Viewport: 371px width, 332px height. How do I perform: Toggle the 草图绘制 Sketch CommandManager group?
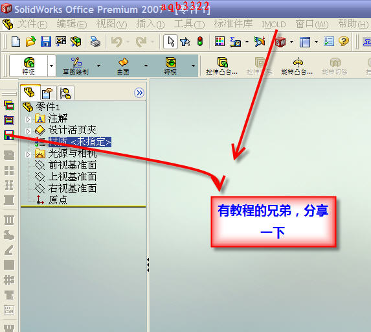click(x=76, y=65)
